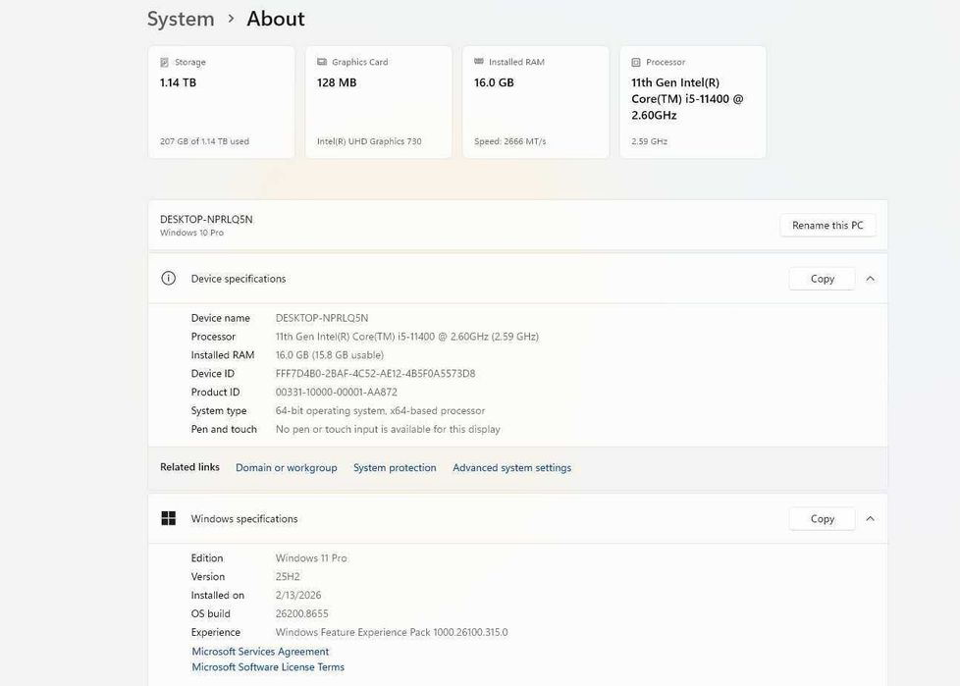Open the Processor i5-11400 card
Image resolution: width=960 pixels, height=686 pixels.
(693, 102)
